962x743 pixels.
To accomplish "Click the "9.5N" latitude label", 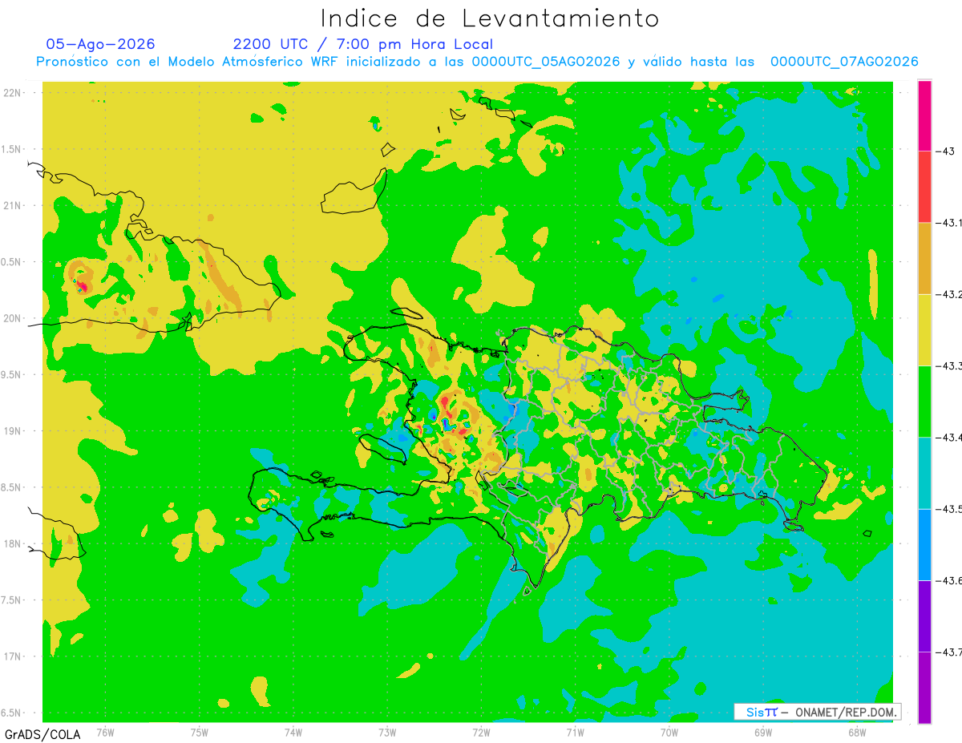I will click(x=12, y=375).
